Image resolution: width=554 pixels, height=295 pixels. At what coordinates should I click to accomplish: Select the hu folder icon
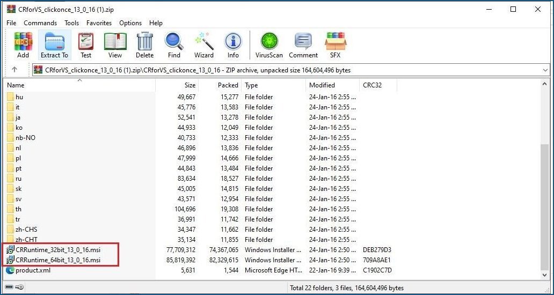tap(10, 97)
